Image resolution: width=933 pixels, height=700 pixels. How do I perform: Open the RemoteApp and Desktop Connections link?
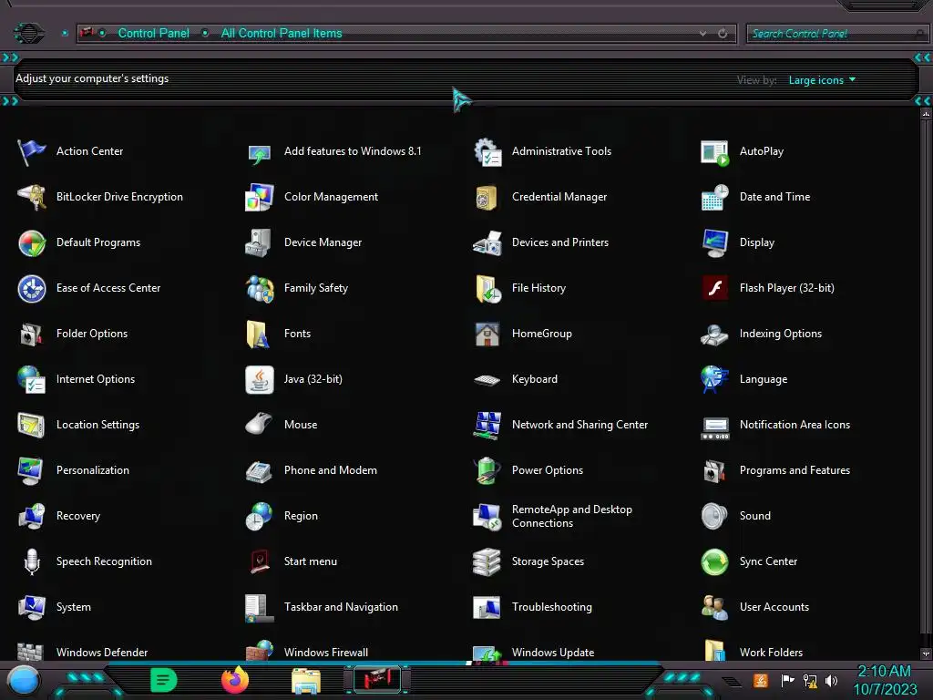(572, 516)
